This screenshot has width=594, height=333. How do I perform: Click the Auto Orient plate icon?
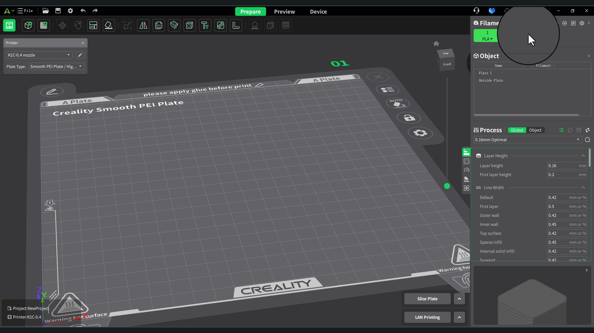(398, 103)
